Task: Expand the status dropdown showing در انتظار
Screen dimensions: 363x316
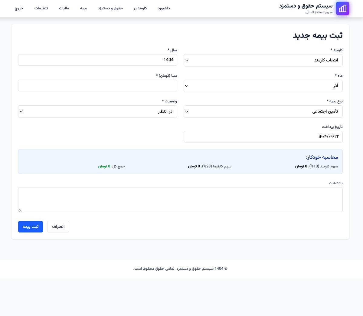Action: pos(97,111)
